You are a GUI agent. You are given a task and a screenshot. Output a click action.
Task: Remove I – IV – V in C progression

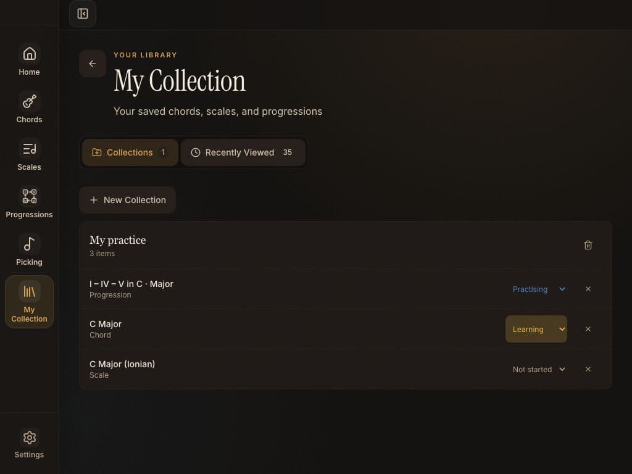pos(588,289)
